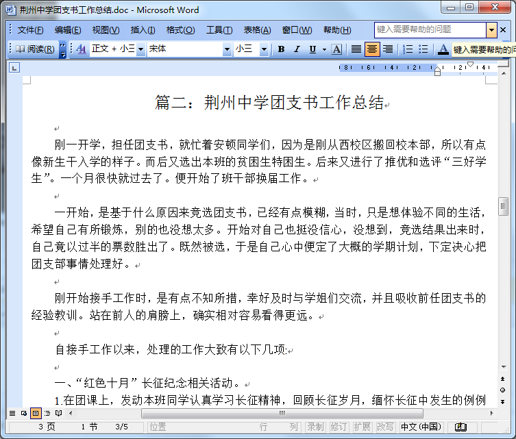Toggle 修订 track changes in status bar
Image resolution: width=516 pixels, height=439 pixels.
tap(339, 427)
